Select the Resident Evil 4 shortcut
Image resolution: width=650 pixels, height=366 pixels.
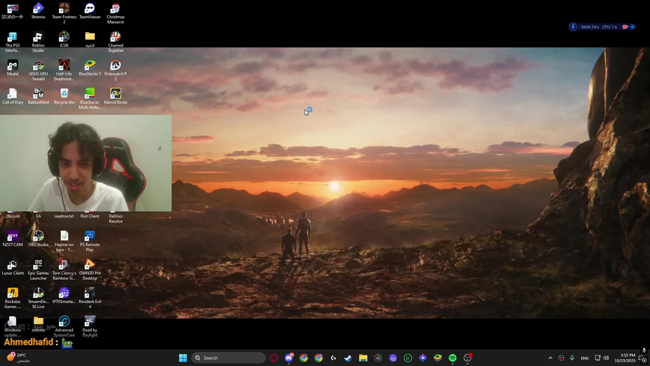90,298
